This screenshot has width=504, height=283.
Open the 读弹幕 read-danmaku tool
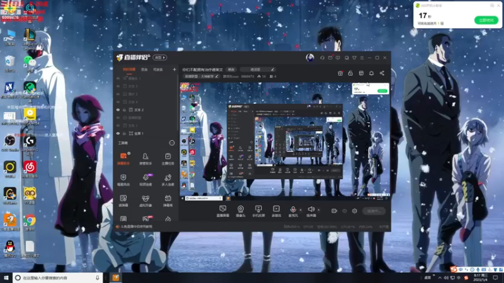point(123,201)
